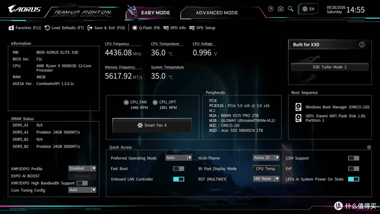
Task: Click the Xiaomi WiFi Flash Disk icon
Action: coord(298,118)
